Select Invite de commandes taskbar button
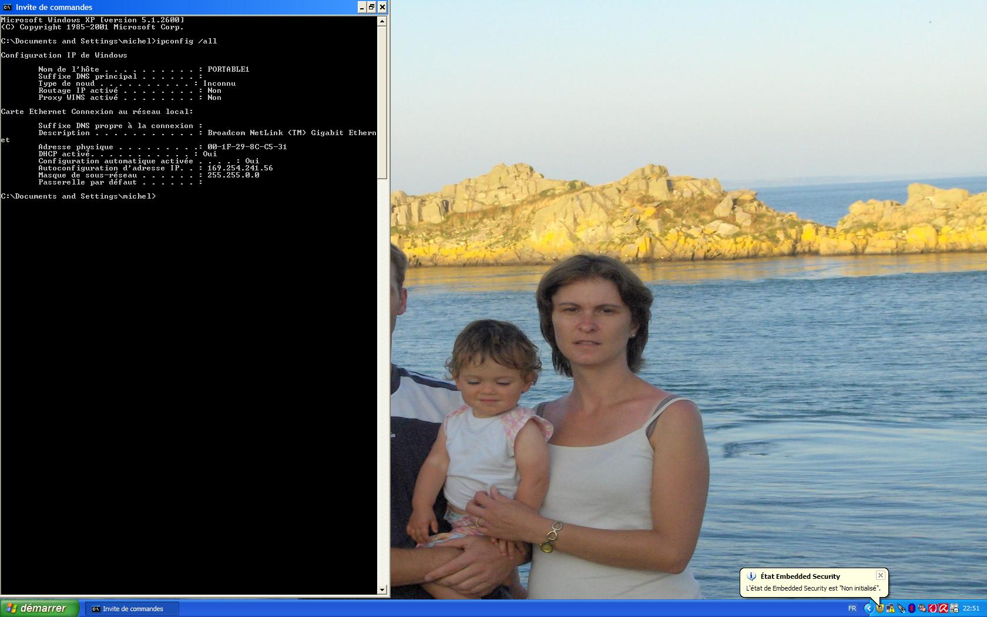The height and width of the screenshot is (617, 987). pyautogui.click(x=132, y=609)
